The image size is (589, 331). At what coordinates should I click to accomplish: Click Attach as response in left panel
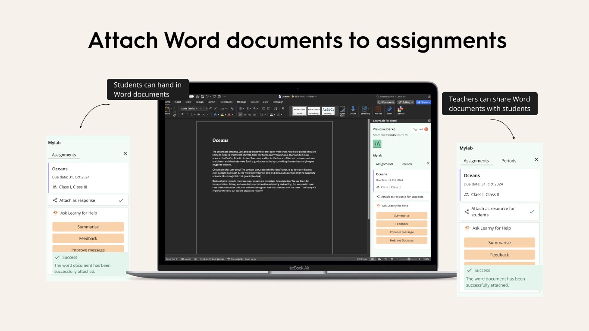88,200
